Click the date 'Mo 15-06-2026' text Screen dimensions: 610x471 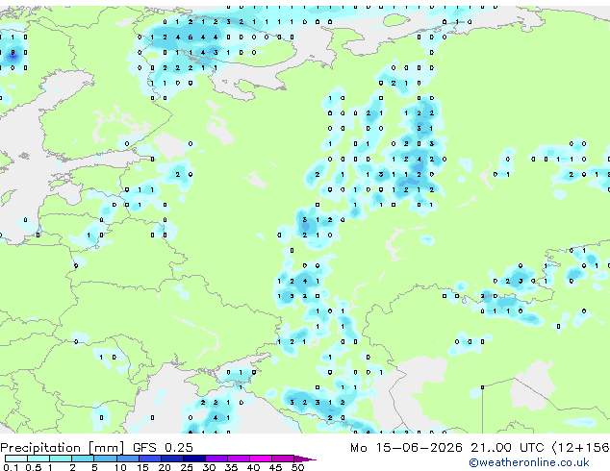[406, 448]
